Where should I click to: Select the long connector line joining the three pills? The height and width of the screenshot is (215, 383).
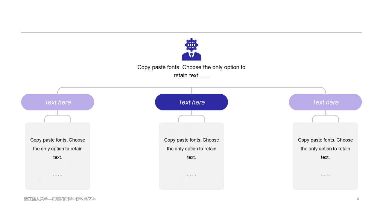(191, 87)
